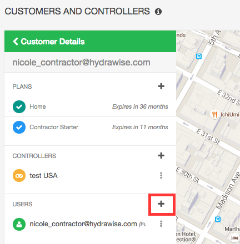Open the test USA controller options menu
This screenshot has height=244, width=240.
tap(161, 175)
